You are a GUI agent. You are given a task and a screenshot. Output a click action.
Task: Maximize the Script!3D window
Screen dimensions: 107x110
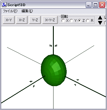tap(95, 5)
